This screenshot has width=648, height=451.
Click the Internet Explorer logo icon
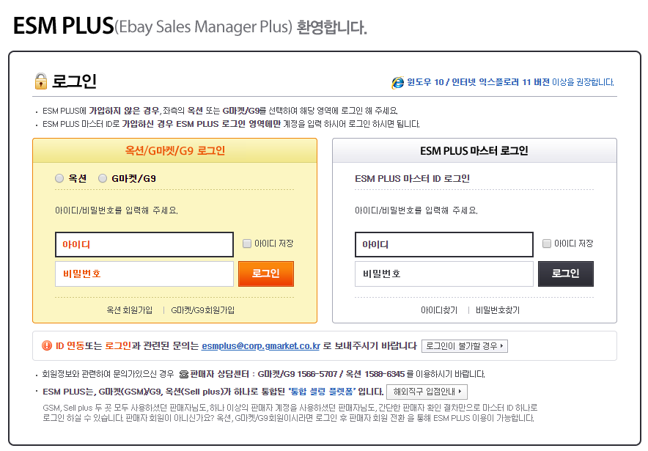397,82
